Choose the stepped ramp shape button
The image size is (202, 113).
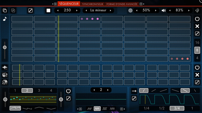click(x=15, y=108)
